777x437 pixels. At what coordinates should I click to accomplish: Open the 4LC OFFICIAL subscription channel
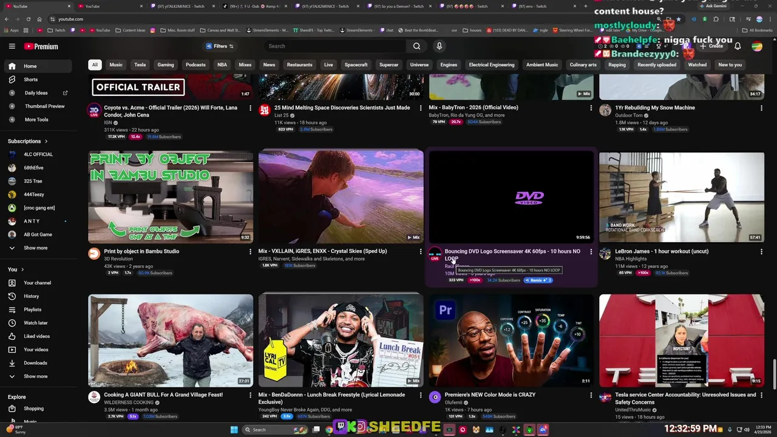pos(38,154)
